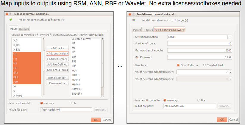Image resolution: width=245 pixels, height=125 pixels.
Task: Close the Feed-Forward neural network dialog
Action: click(130, 14)
